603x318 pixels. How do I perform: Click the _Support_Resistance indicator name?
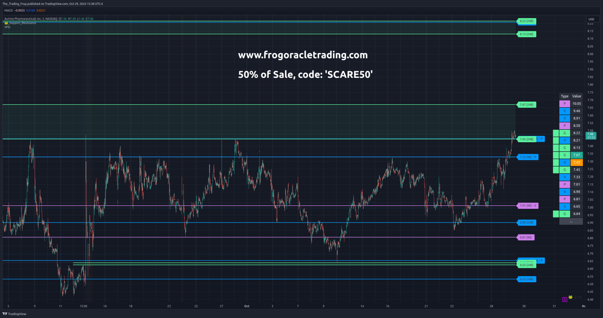point(22,23)
